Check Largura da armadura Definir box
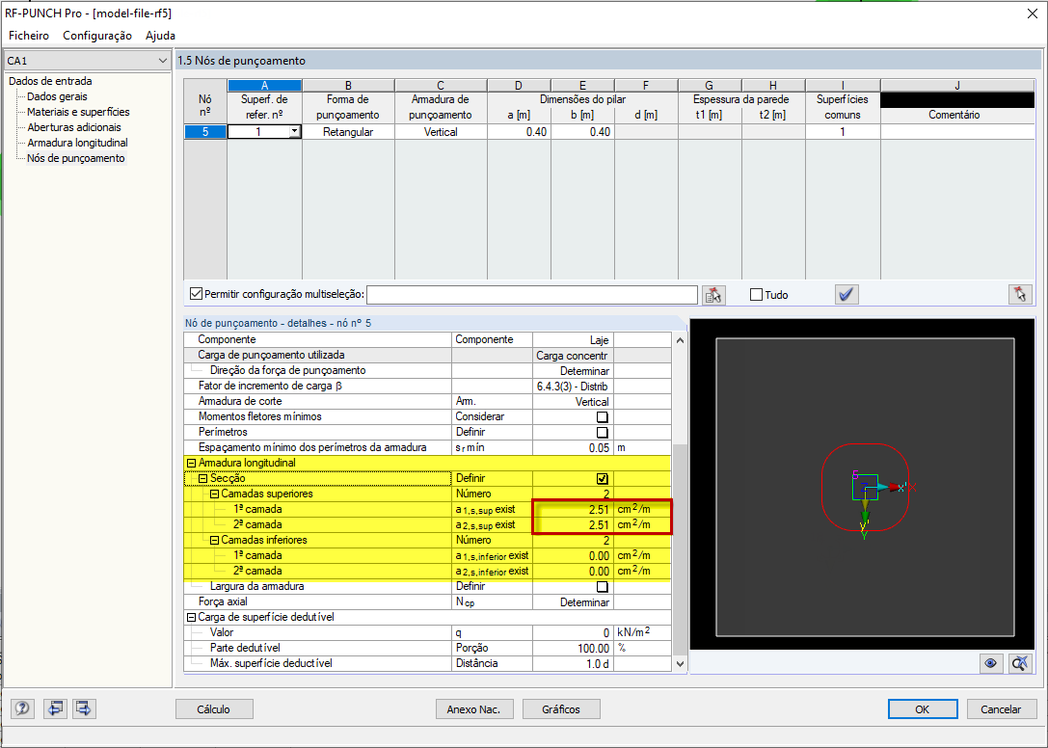 tap(603, 587)
